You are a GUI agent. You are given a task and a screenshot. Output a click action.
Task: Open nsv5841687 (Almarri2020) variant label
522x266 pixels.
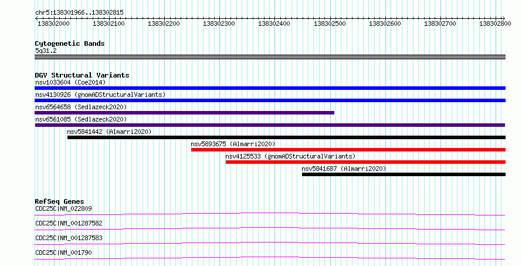[344, 169]
